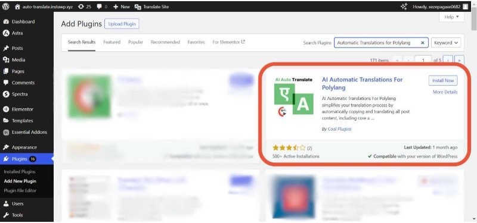
Task: Click the Elementor logo icon
Action: tap(6, 109)
